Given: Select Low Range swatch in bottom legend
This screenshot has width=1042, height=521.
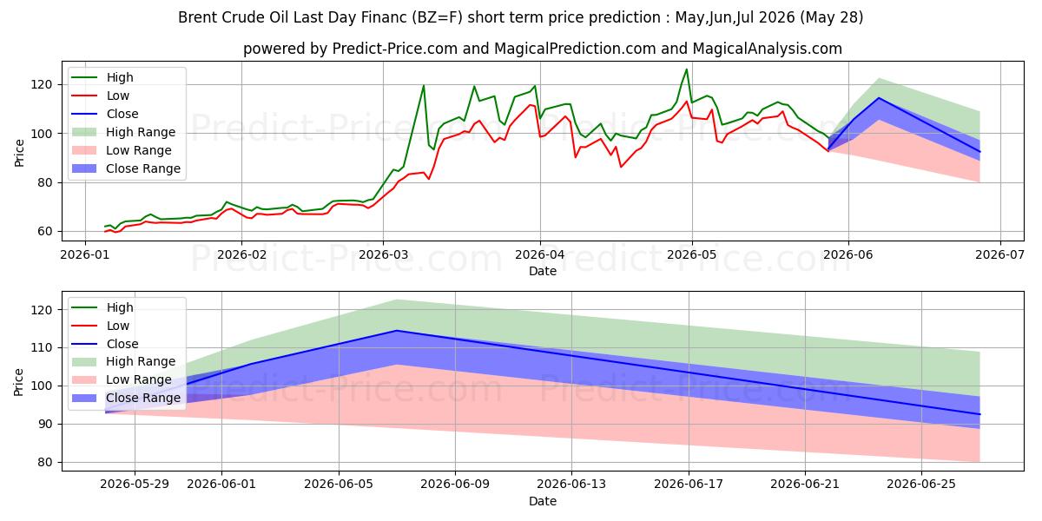Looking at the screenshot, I should (x=86, y=380).
